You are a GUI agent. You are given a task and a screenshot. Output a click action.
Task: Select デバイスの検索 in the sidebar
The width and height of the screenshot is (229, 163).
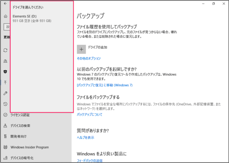tap(20, 126)
